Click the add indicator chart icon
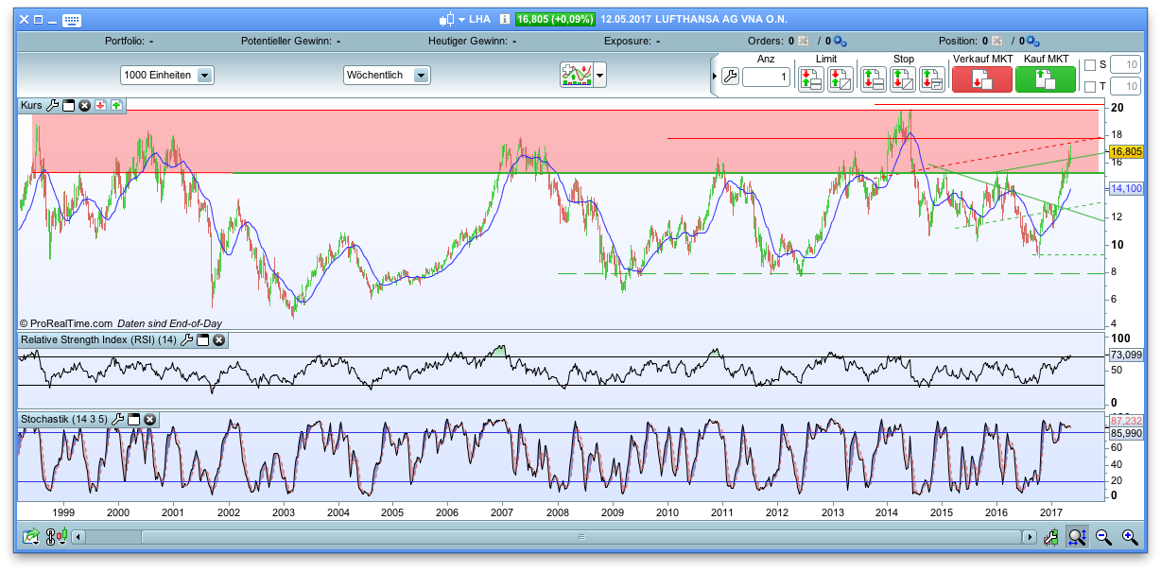1161x572 pixels. click(x=576, y=76)
